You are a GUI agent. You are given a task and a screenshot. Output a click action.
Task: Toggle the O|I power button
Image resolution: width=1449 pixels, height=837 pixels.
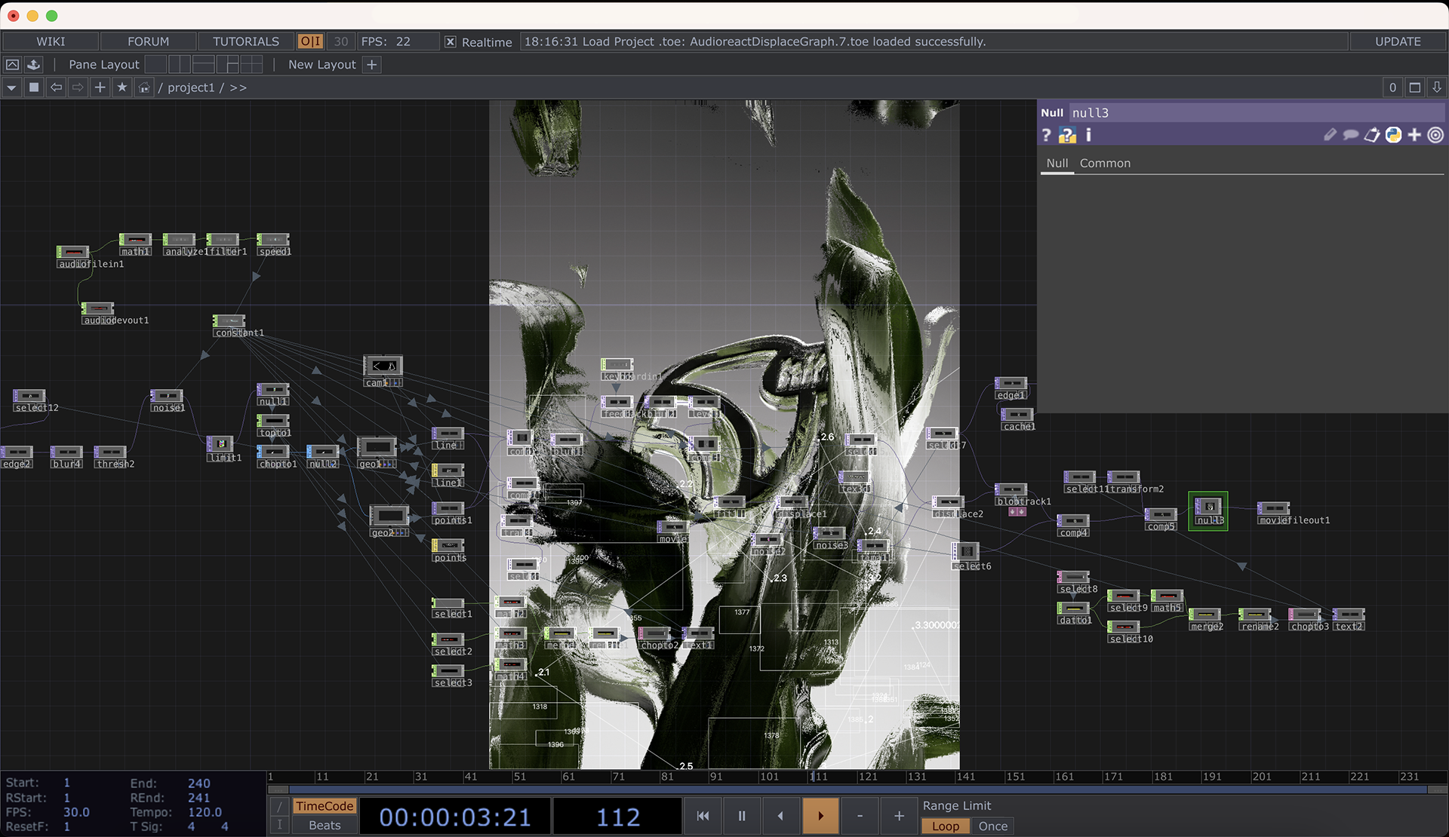[310, 41]
